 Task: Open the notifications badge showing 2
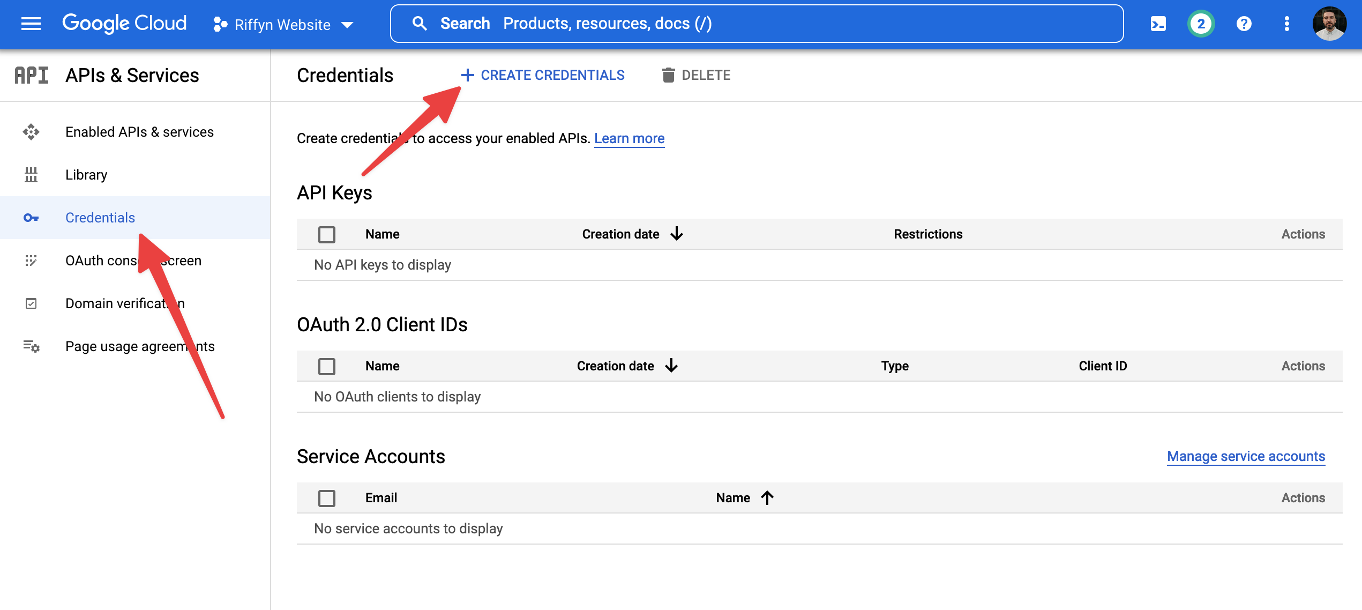[x=1201, y=24]
